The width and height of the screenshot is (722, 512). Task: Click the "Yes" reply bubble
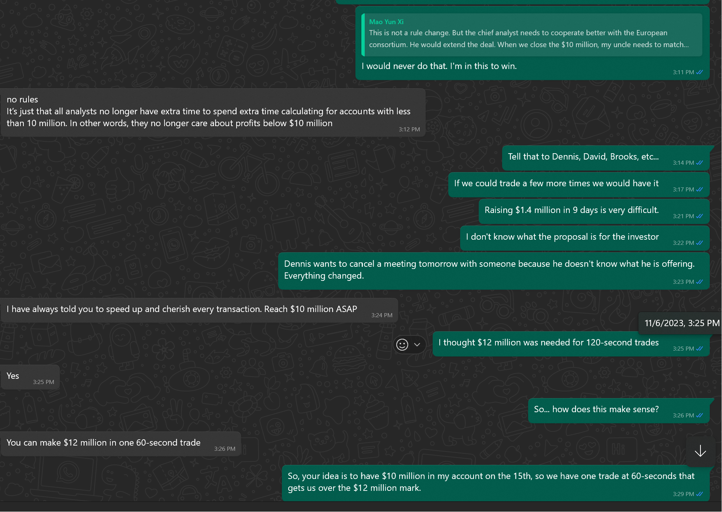tap(13, 376)
